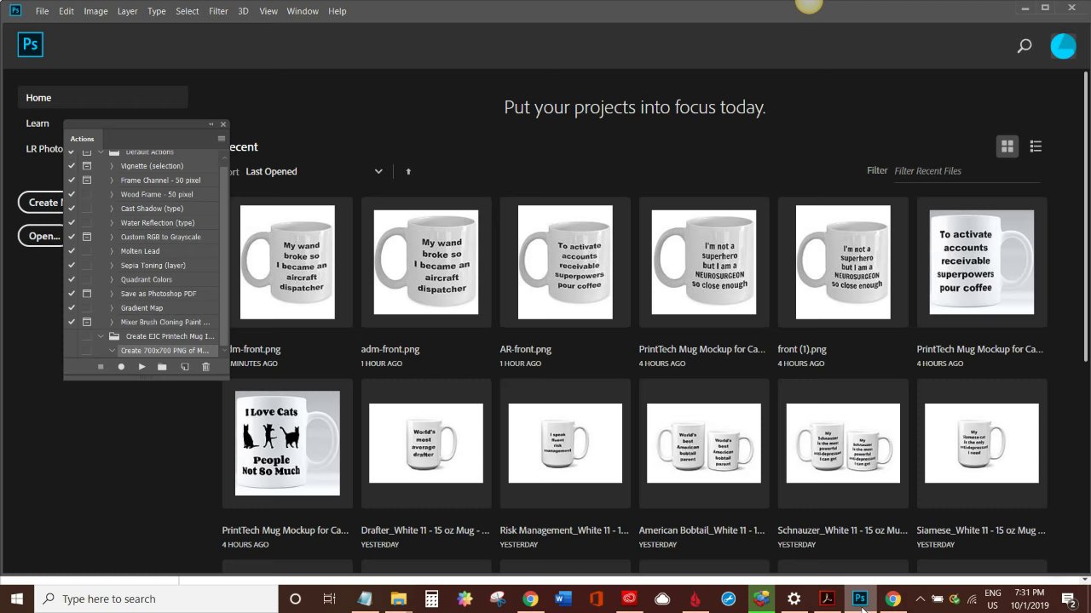This screenshot has height=613, width=1091.
Task: Open the Actions panel flyout menu
Action: tap(222, 139)
